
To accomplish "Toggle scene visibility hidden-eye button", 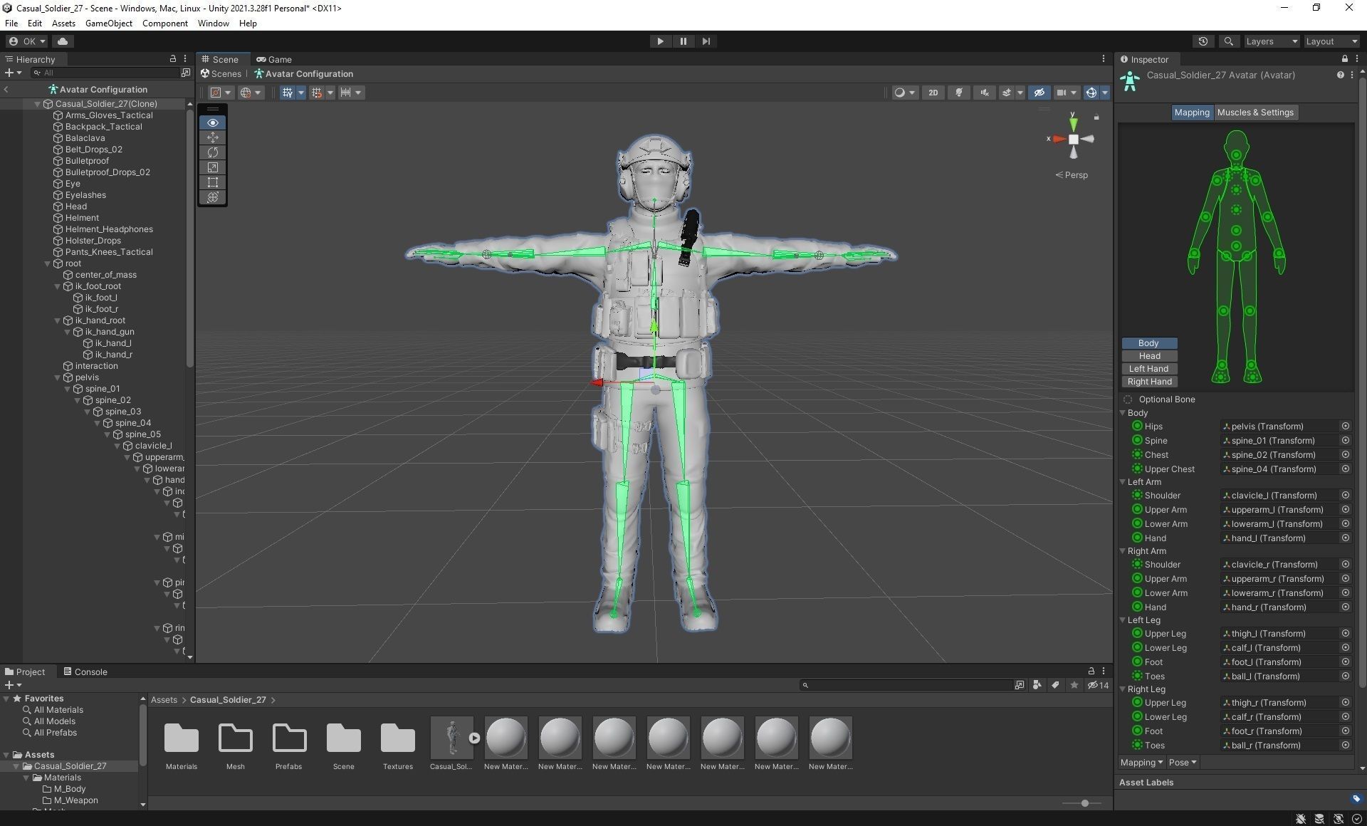I will (x=1039, y=93).
